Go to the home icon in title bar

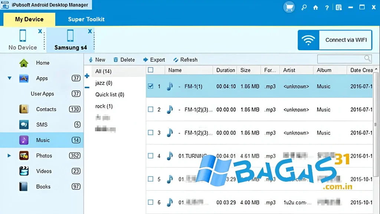point(315,7)
